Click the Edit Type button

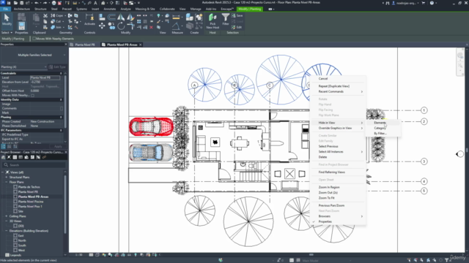(57, 67)
